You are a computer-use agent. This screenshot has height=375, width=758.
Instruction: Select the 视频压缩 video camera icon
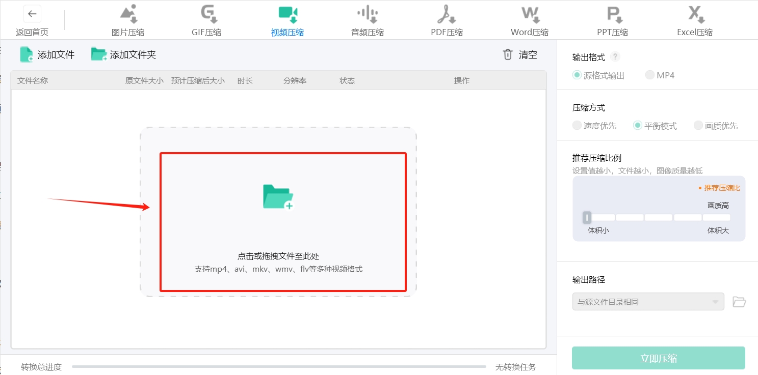point(288,14)
